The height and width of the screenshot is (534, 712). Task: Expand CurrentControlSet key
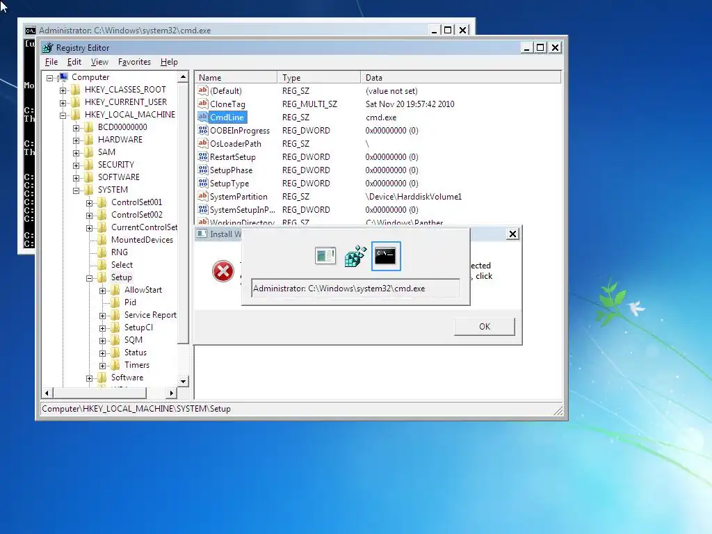tap(90, 228)
